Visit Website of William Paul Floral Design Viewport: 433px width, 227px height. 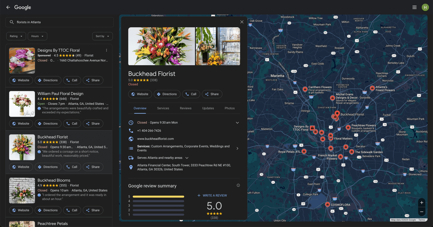21,124
